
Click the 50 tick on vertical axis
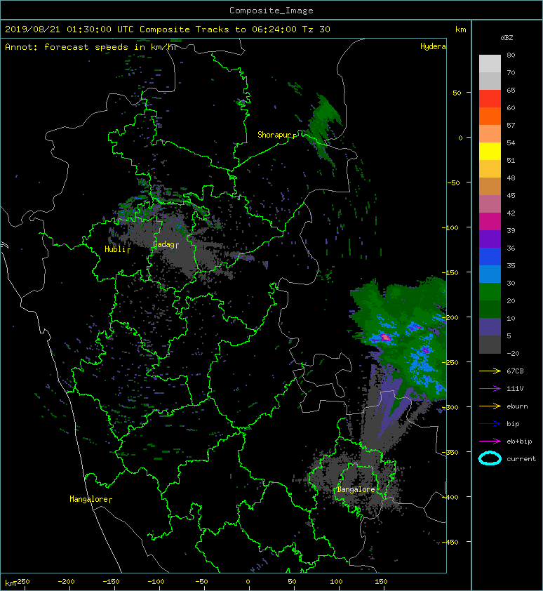click(457, 93)
